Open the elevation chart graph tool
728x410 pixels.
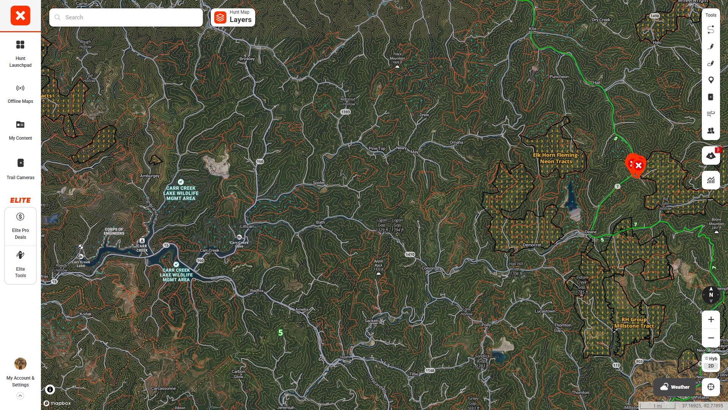(x=711, y=180)
